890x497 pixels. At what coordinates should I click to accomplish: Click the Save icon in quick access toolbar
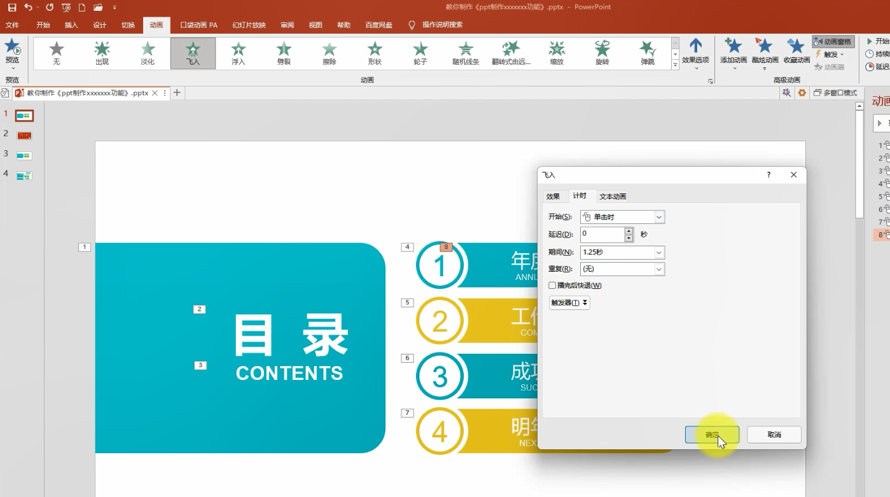coord(11,8)
